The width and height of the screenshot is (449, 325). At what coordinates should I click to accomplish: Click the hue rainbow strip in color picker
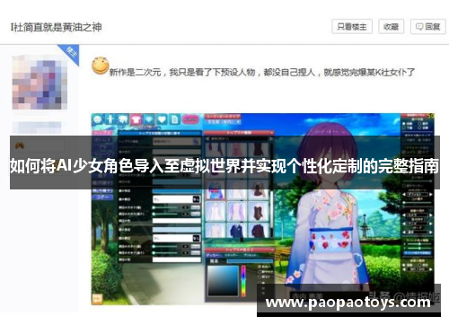243,281
